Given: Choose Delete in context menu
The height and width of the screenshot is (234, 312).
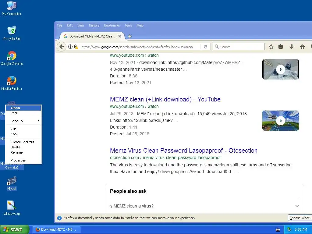Looking at the screenshot, I should (x=23, y=147).
